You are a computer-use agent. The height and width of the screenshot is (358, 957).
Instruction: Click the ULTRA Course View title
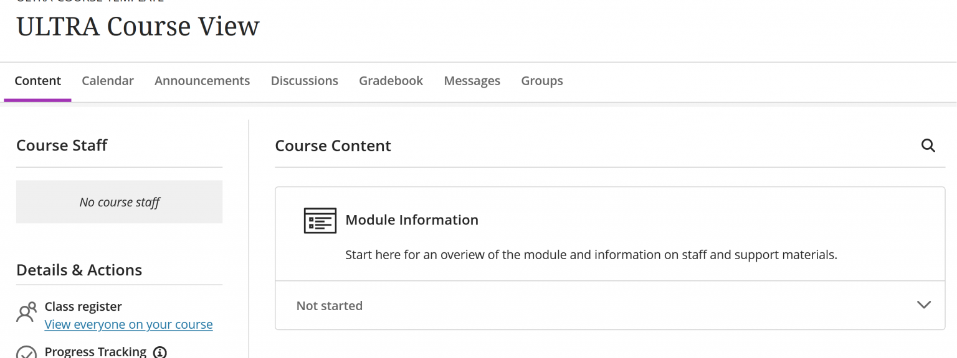pyautogui.click(x=138, y=26)
